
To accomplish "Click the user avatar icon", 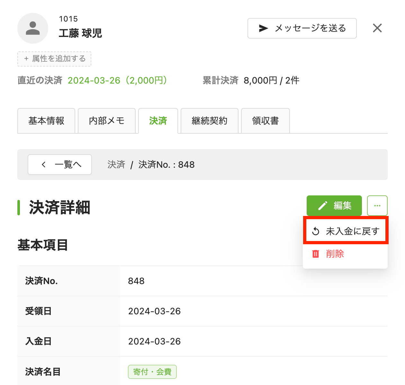I will click(x=33, y=28).
